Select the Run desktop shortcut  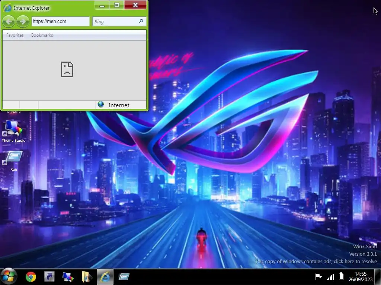14,160
